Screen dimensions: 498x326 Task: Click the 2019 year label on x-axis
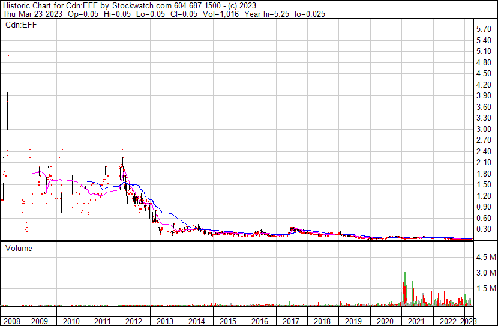point(353,321)
